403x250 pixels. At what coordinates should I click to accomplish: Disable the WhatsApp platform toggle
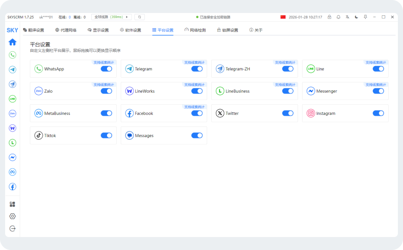click(x=107, y=69)
